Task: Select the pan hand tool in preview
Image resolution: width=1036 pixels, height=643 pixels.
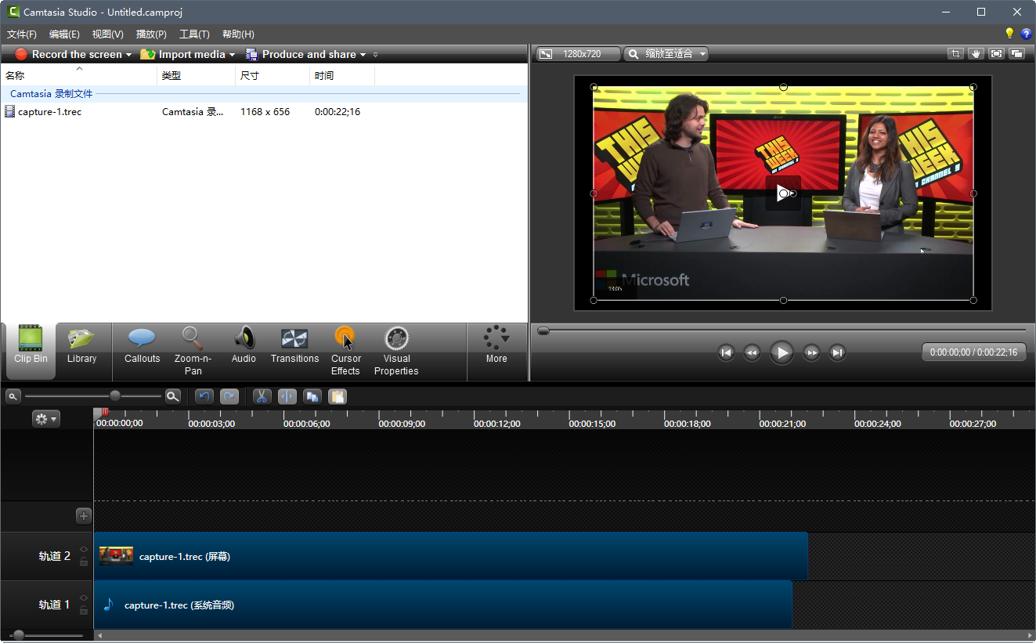Action: pyautogui.click(x=975, y=53)
